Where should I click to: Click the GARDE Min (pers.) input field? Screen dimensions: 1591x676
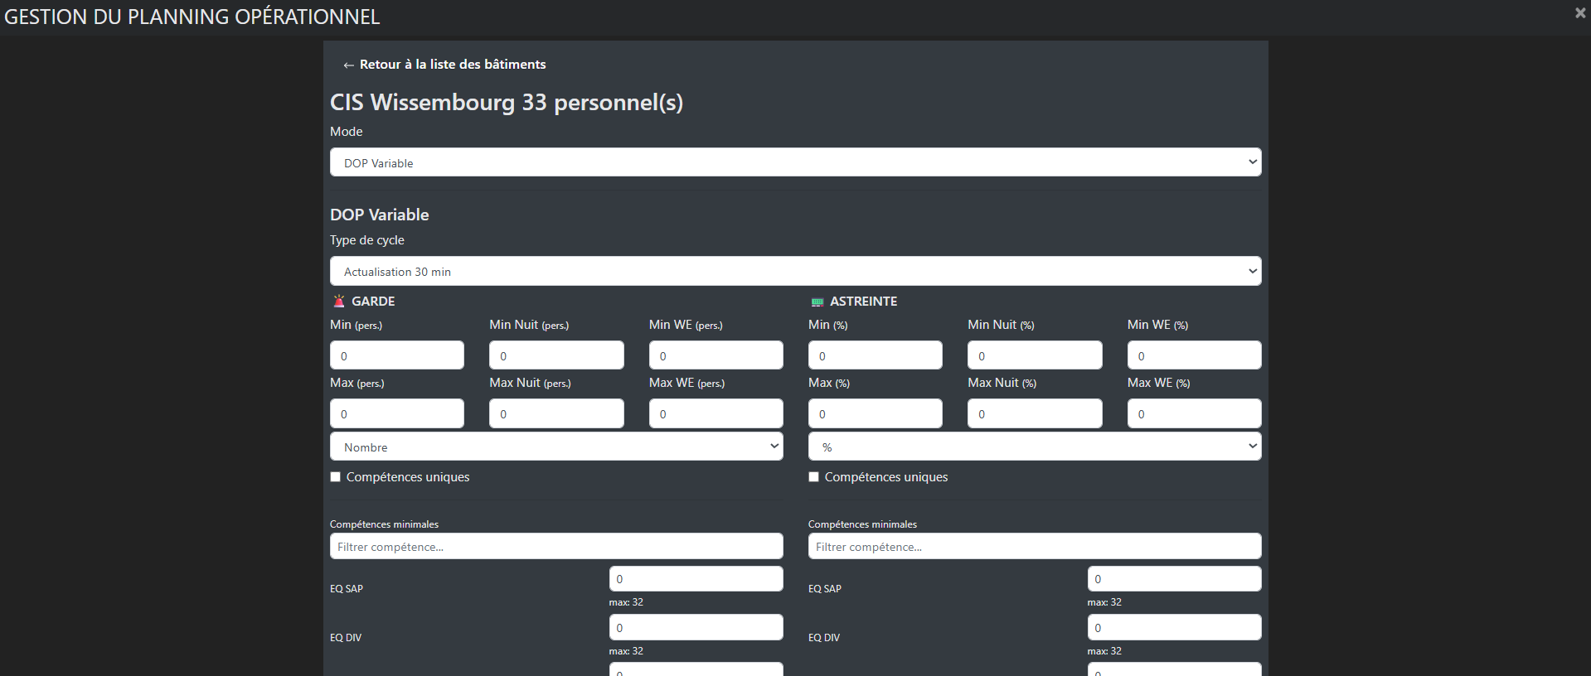click(x=397, y=355)
